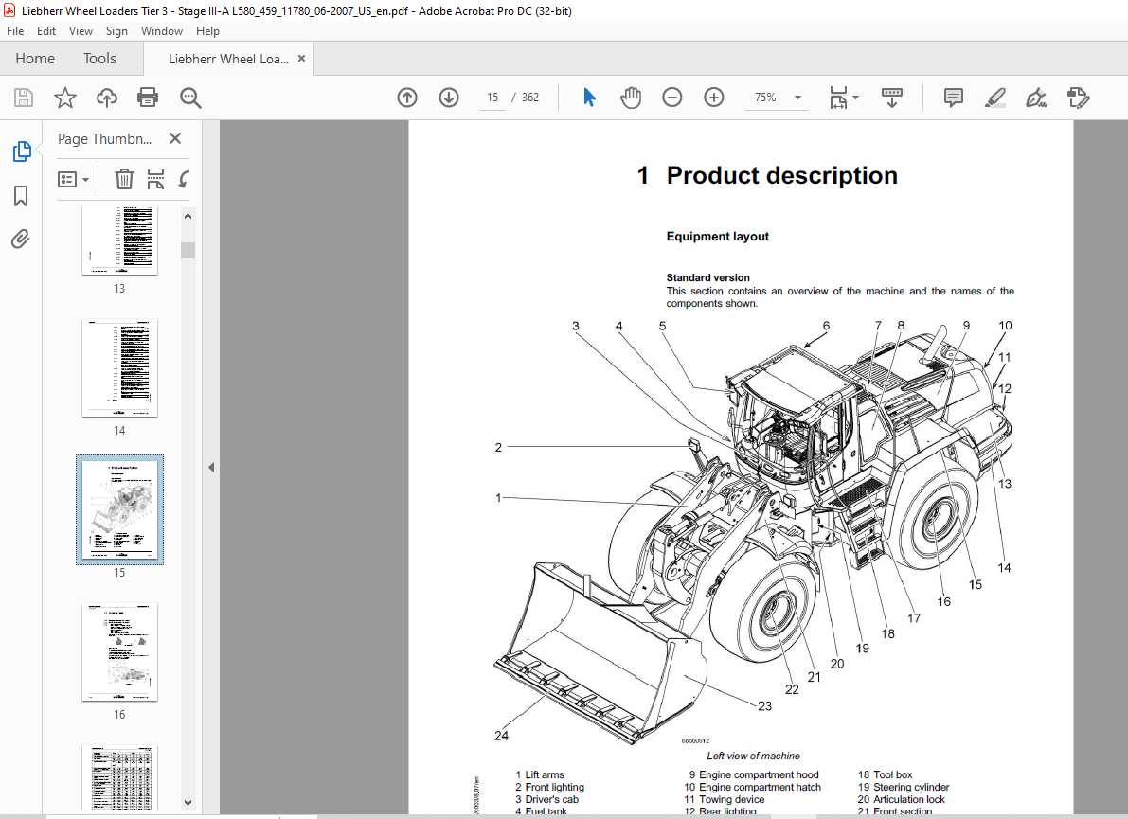Close the Page Thumbnails panel
Viewport: 1128px width, 819px height.
pos(175,138)
